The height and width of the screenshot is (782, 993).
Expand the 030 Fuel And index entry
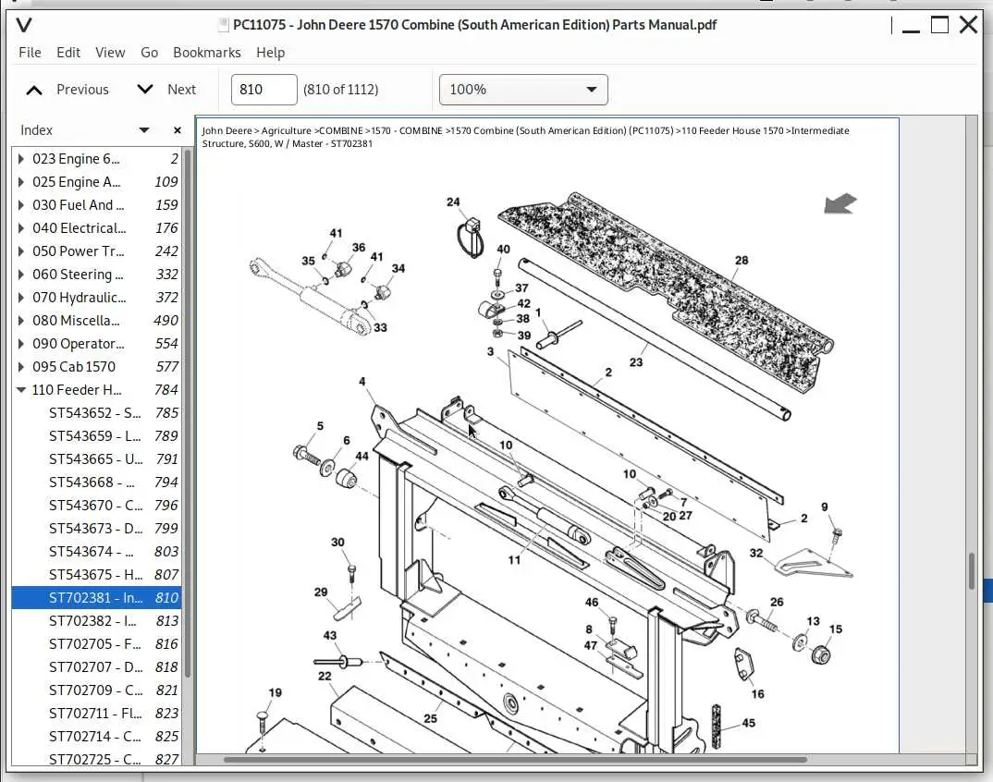(21, 204)
